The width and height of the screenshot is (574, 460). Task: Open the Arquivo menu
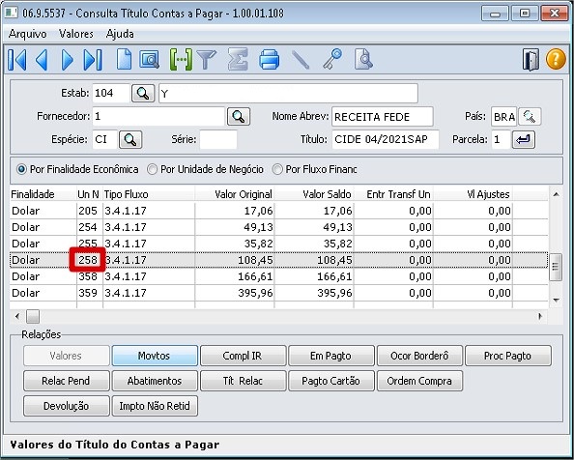(27, 34)
